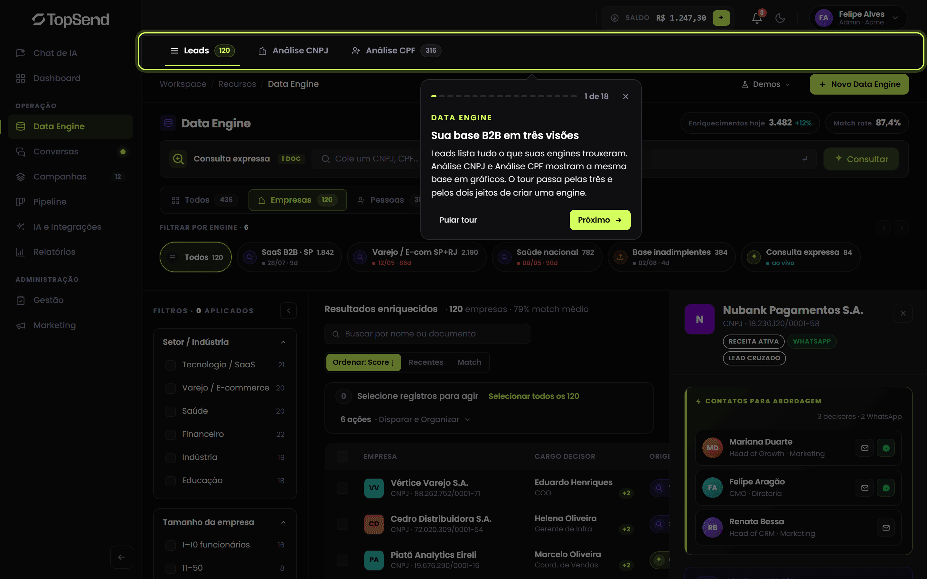Check Financeiro sector filter
Screen dimensions: 927x579
point(171,434)
